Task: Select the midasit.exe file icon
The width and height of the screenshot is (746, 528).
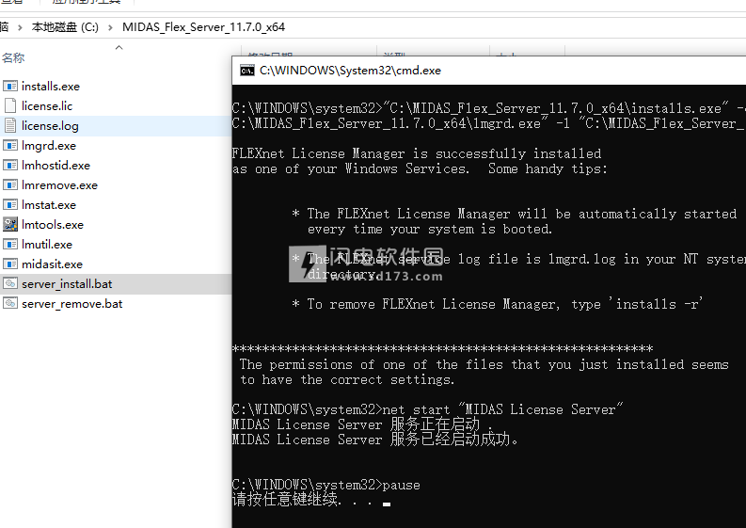Action: [11, 264]
